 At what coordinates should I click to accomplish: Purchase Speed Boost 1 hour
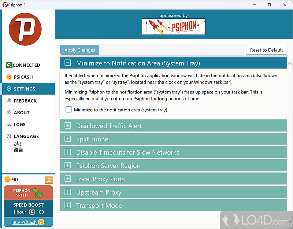29,208
